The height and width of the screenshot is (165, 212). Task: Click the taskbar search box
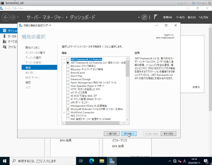click(x=43, y=161)
